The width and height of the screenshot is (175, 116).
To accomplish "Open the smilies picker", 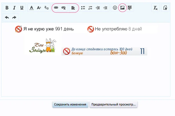I will (x=115, y=8).
